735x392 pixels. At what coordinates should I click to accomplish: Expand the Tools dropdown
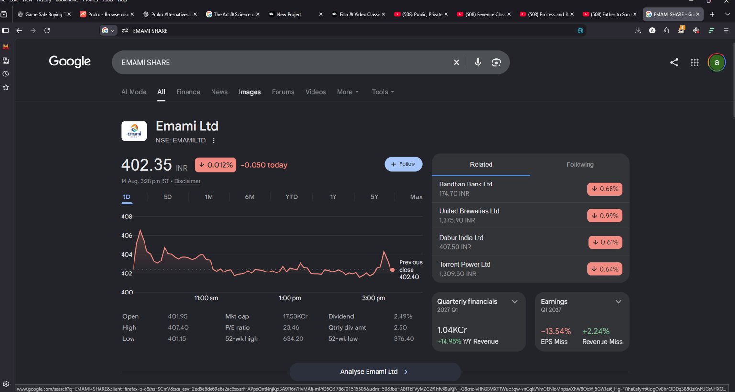coord(383,92)
